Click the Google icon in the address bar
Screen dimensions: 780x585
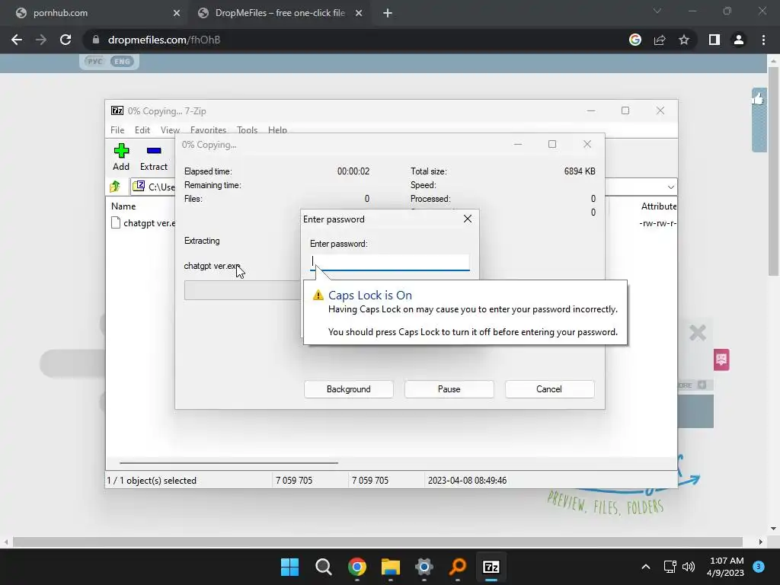point(635,40)
